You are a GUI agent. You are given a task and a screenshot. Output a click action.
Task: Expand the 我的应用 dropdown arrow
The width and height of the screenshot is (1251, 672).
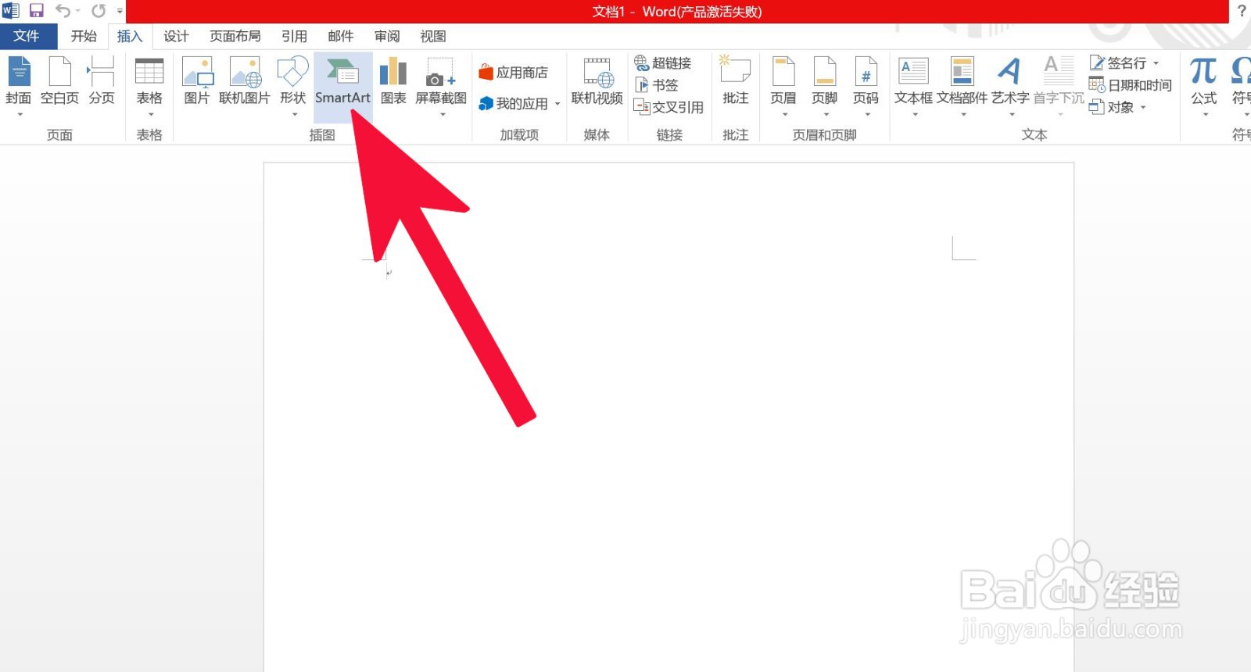[x=557, y=104]
